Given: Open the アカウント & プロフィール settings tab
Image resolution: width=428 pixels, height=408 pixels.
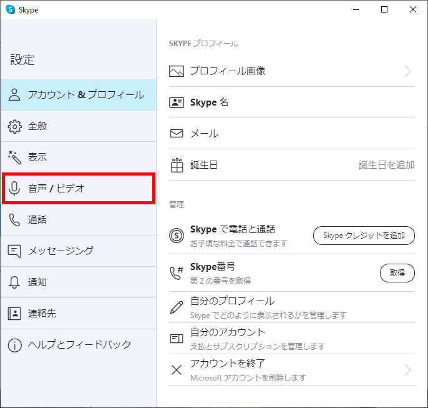Looking at the screenshot, I should (79, 95).
